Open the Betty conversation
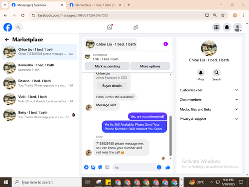The height and width of the screenshot is (187, 249). point(39,115)
